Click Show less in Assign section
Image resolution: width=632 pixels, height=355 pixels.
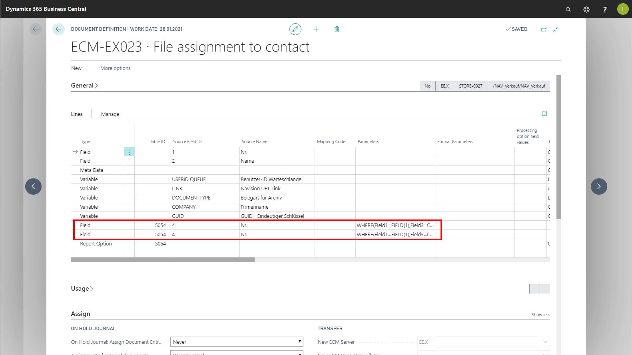pyautogui.click(x=540, y=315)
